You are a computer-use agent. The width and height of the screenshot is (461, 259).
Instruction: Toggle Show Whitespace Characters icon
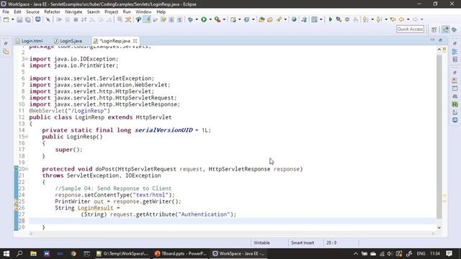[179, 19]
